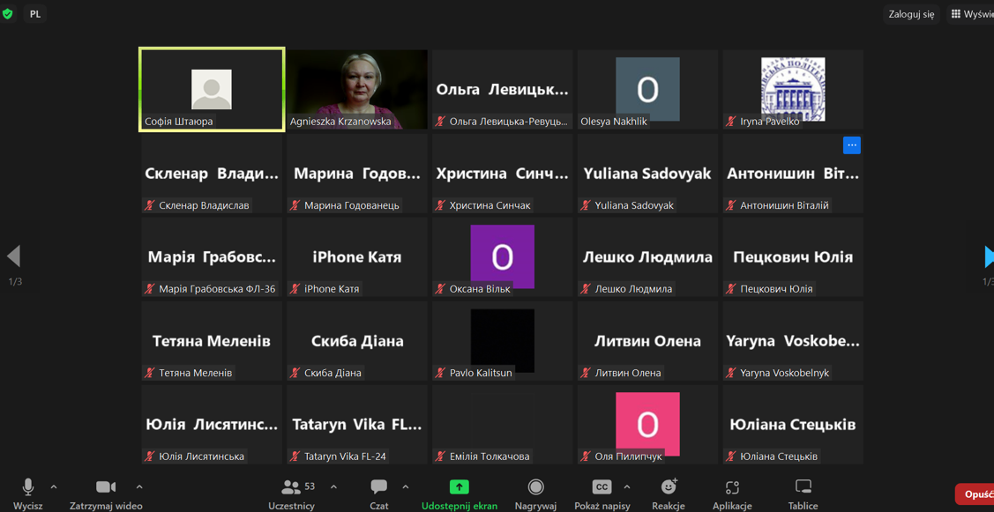Viewport: 994px width, 512px height.
Task: Click muted mic icon for Yaryna Voskobelnyk
Action: click(x=731, y=373)
